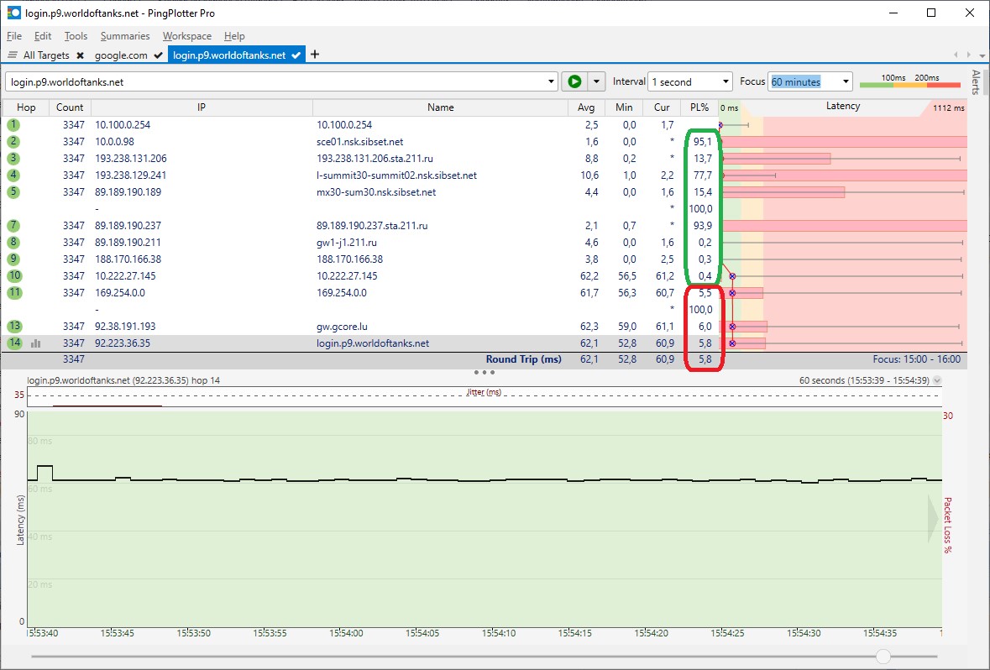This screenshot has height=670, width=990.
Task: Select hop 2 green circle
Action: [x=13, y=141]
